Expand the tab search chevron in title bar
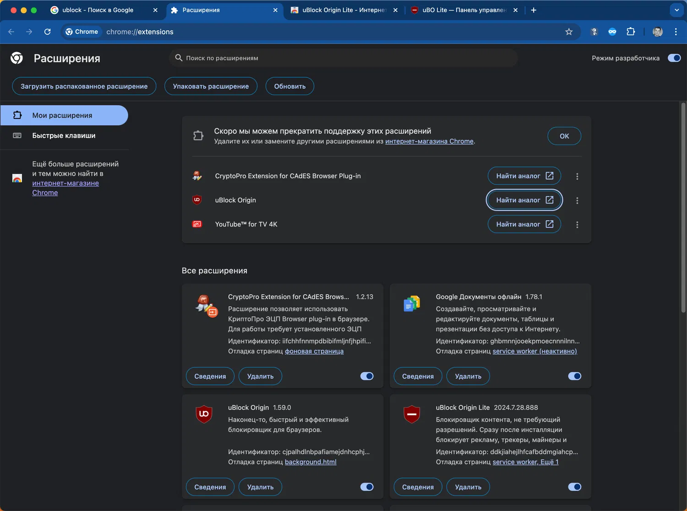This screenshot has height=511, width=687. [x=676, y=10]
